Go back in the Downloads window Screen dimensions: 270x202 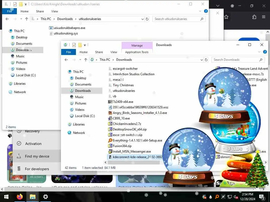point(66,60)
